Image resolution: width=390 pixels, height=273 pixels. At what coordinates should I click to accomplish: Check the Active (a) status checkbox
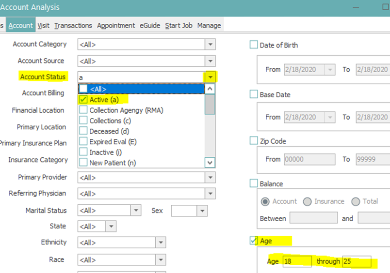click(x=83, y=100)
